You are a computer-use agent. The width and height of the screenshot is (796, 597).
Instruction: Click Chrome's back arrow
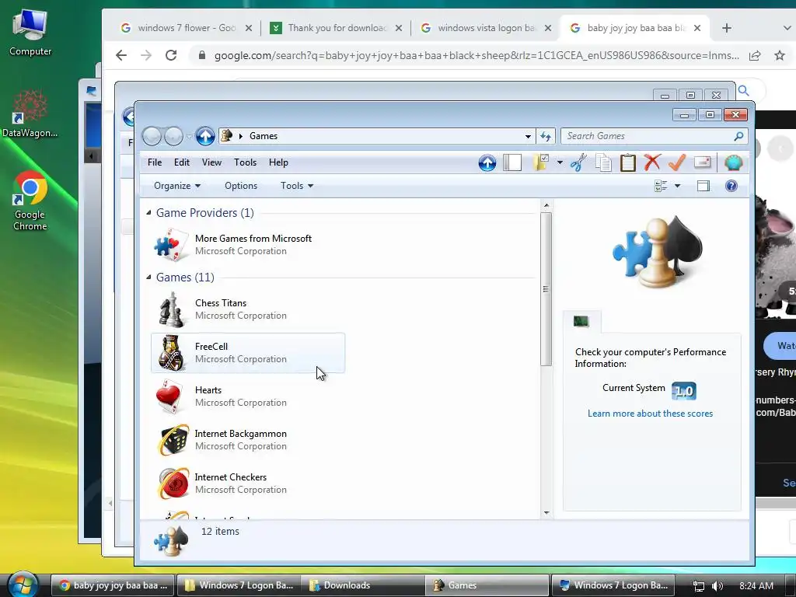coord(120,55)
